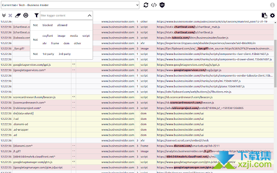Toggle the logger filter funnel icon

(x=36, y=16)
